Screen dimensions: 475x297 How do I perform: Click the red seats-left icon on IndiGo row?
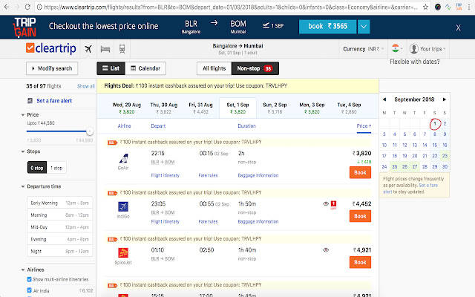pyautogui.click(x=333, y=205)
